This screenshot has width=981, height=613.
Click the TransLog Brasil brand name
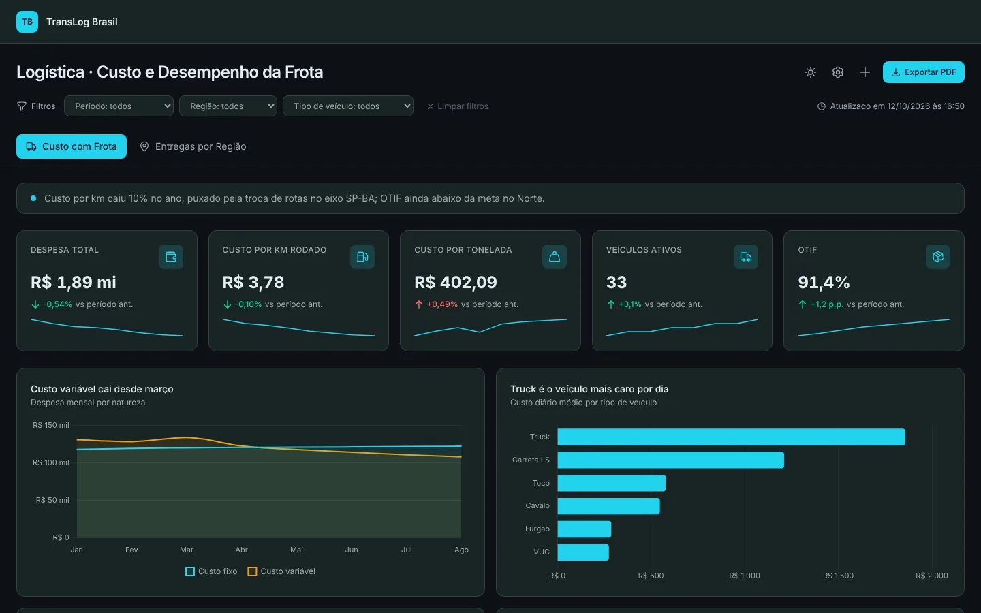82,22
